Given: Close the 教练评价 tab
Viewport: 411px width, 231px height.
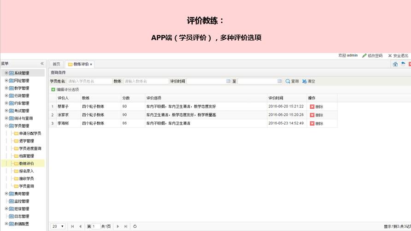Looking at the screenshot, I should click(91, 64).
